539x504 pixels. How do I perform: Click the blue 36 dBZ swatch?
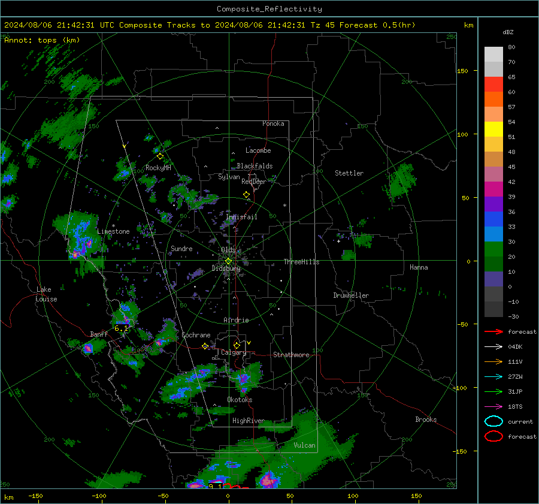493,219
